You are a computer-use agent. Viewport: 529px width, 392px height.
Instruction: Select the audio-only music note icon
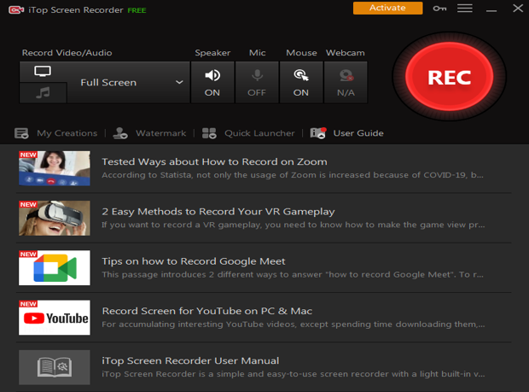click(x=43, y=93)
